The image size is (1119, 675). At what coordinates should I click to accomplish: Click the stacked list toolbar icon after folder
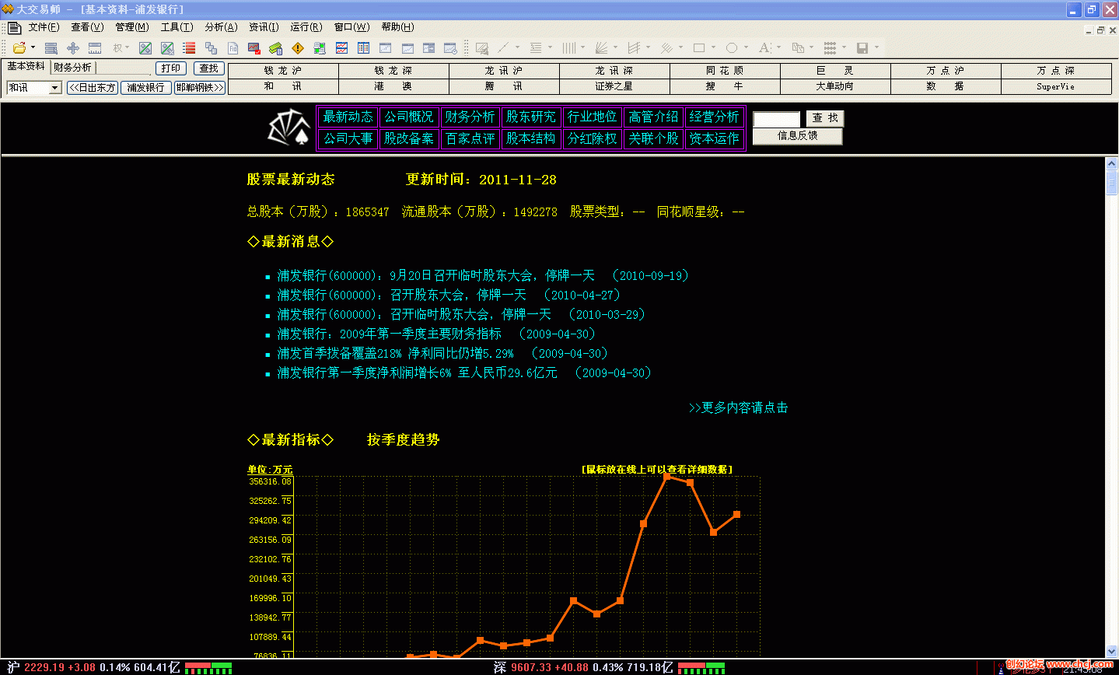click(x=51, y=48)
